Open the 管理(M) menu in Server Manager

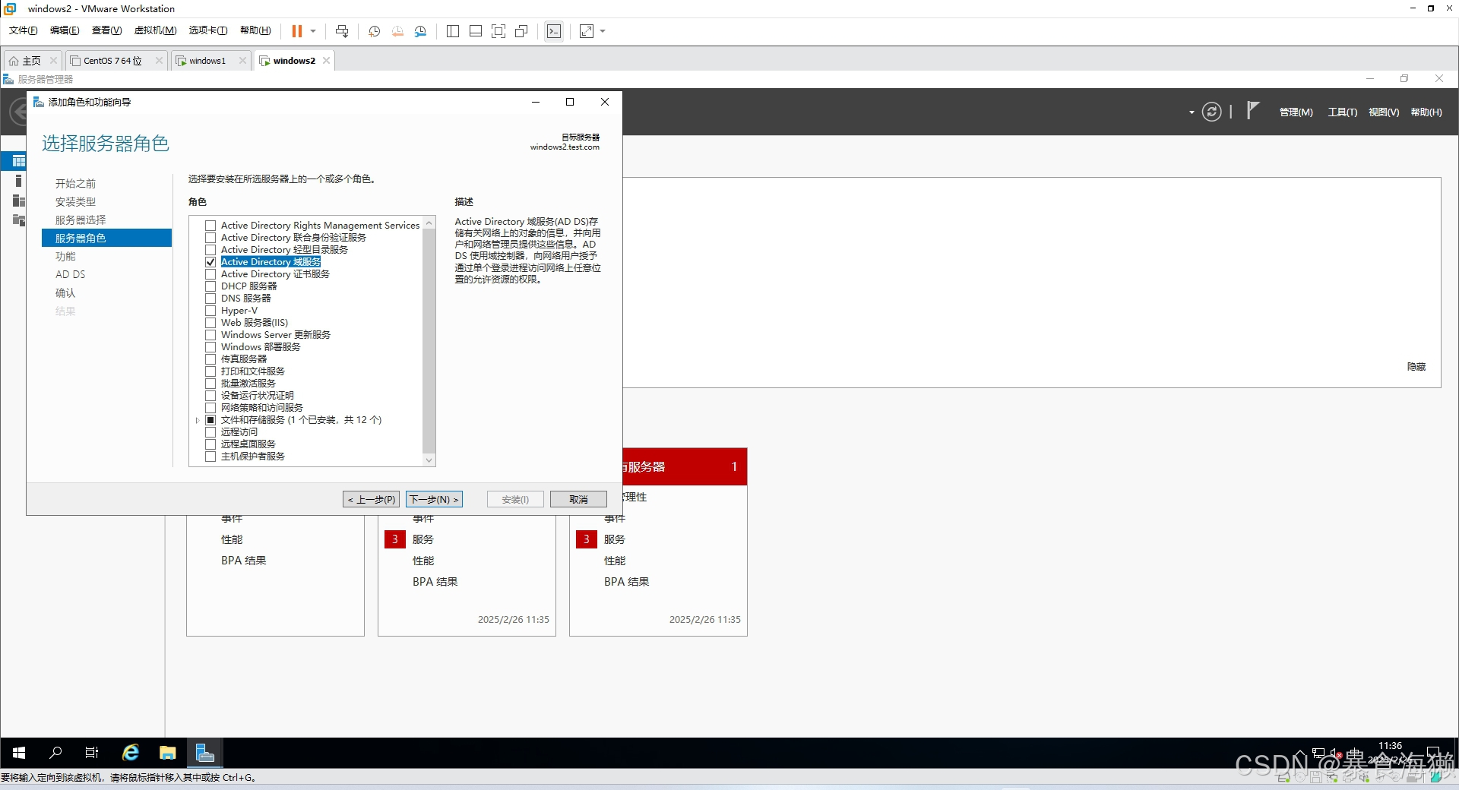click(1296, 112)
